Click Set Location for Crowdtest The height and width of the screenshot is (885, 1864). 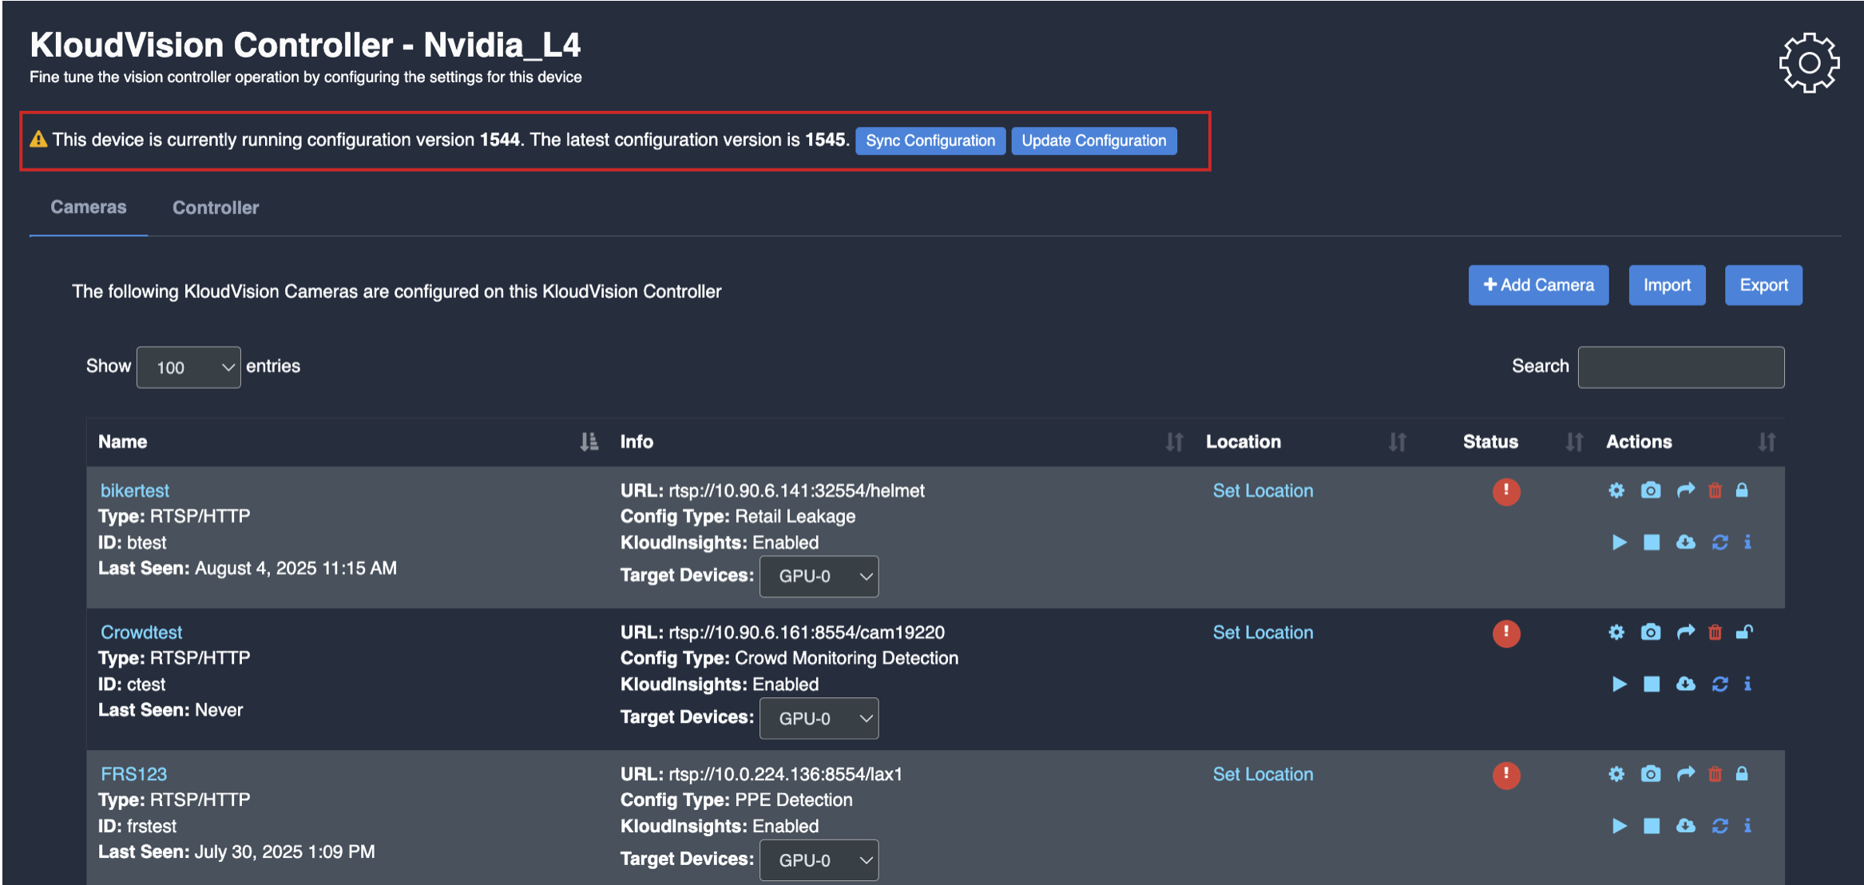coord(1263,633)
